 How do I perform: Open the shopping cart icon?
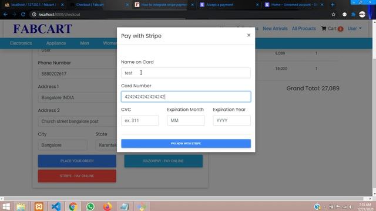324,29
